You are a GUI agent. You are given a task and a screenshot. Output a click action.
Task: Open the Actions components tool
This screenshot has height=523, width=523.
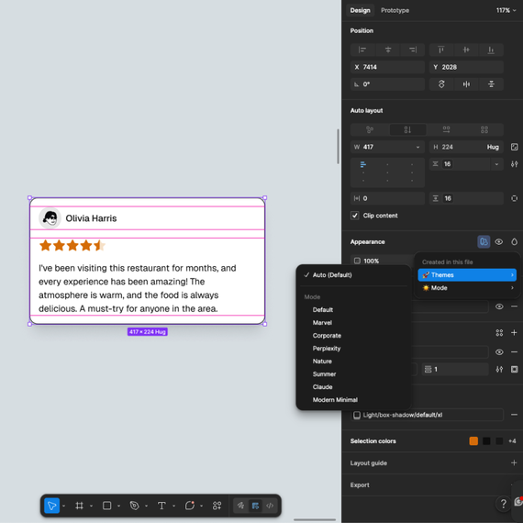(x=217, y=506)
